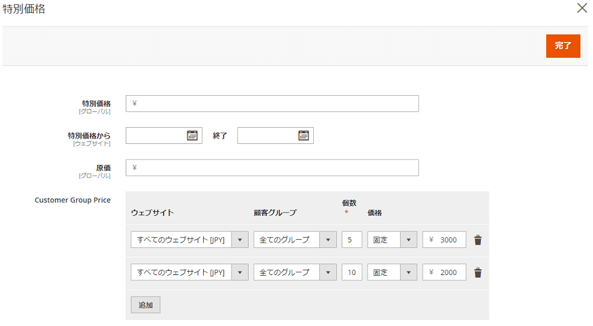Select quantity field containing 5
The height and width of the screenshot is (326, 593).
[x=351, y=240]
